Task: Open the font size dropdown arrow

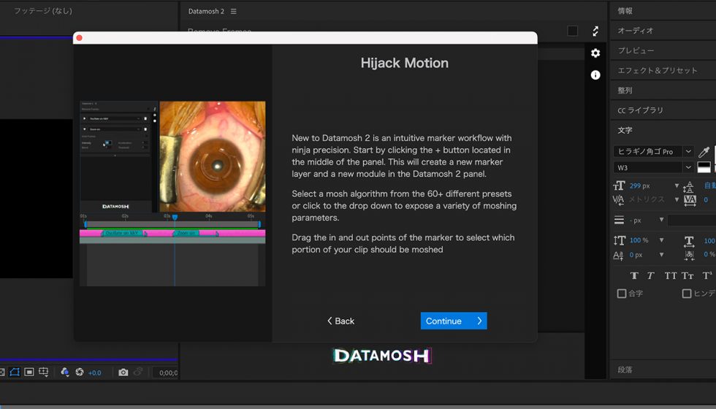Action: click(677, 186)
